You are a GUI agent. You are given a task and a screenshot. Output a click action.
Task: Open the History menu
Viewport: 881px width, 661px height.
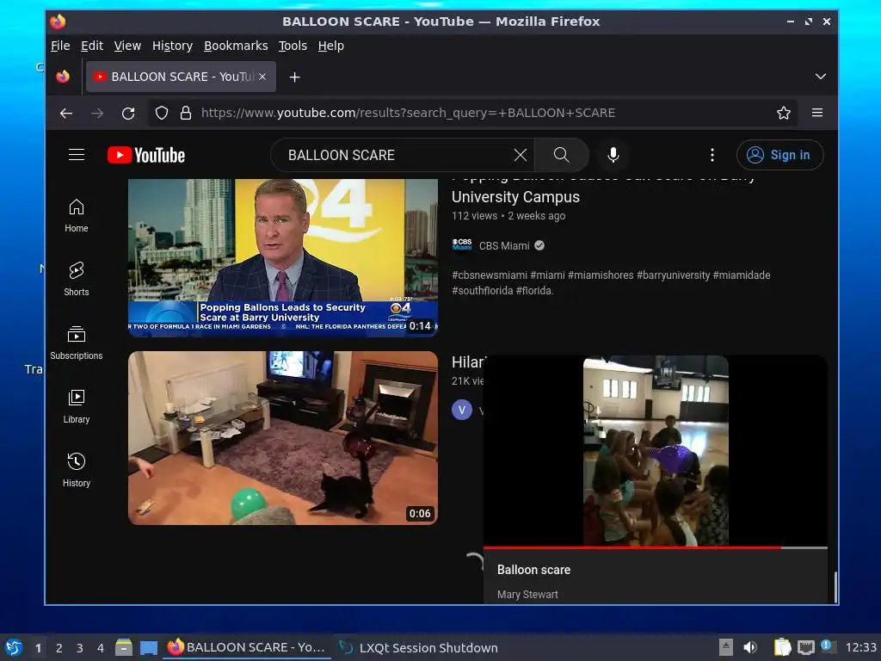tap(172, 46)
